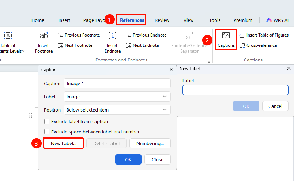Open the Premium tab
This screenshot has width=294, height=181.
243,20
